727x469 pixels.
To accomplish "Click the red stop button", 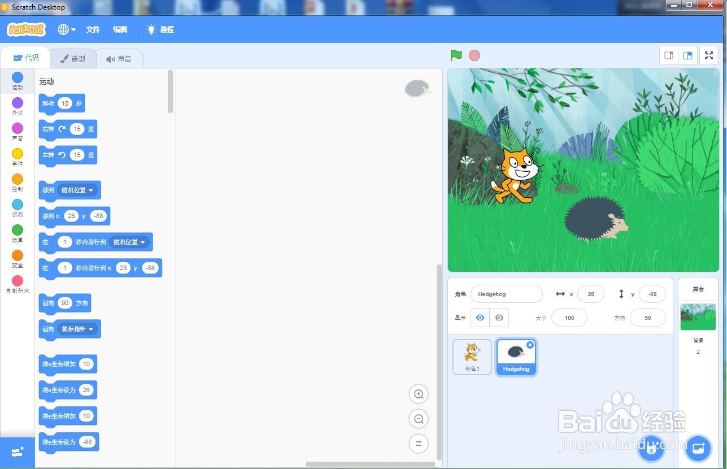I will [x=474, y=55].
